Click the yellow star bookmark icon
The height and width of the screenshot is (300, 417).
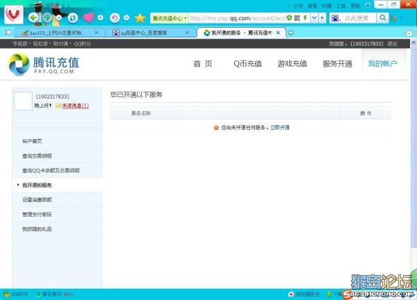coord(140,18)
